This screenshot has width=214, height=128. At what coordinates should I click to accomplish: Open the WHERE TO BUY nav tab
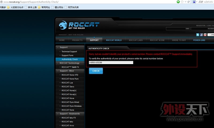click(x=179, y=40)
